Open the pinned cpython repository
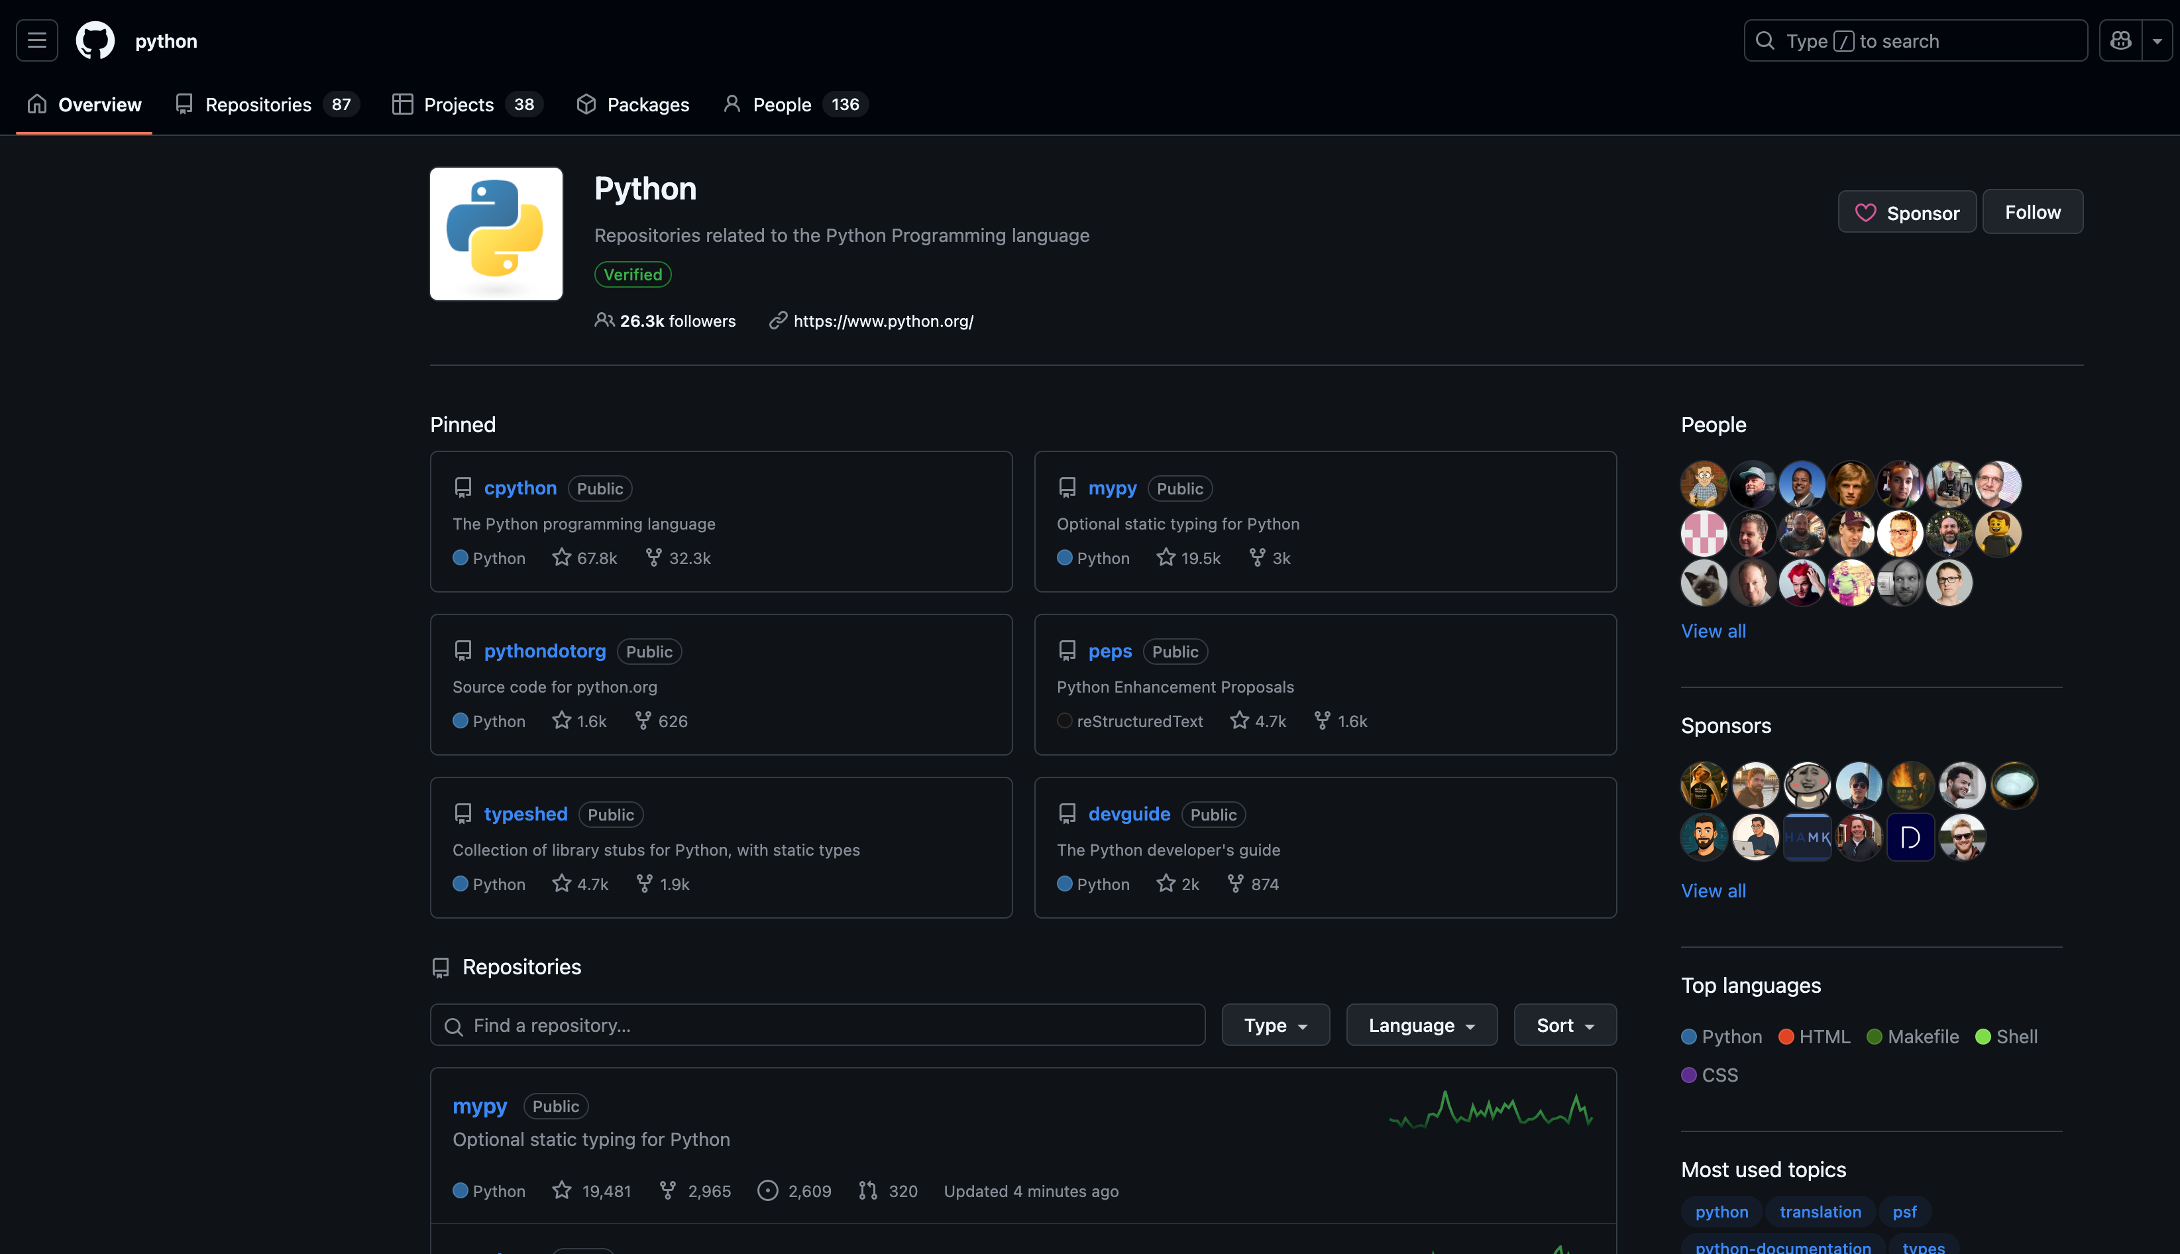The image size is (2180, 1254). pyautogui.click(x=520, y=487)
